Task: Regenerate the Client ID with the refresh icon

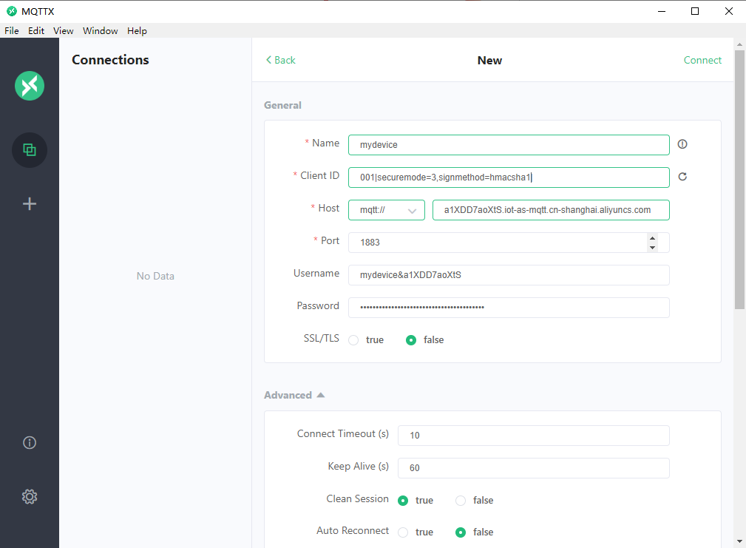Action: (682, 177)
